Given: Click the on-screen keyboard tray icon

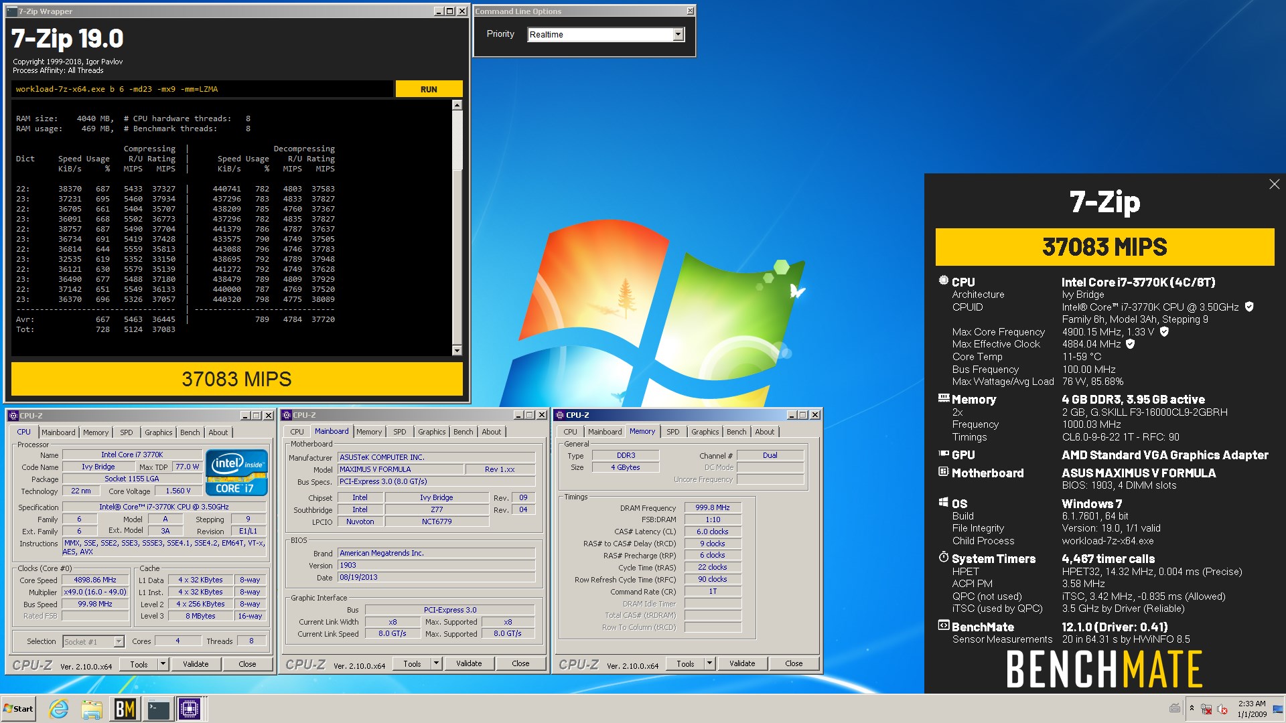Looking at the screenshot, I should click(x=1175, y=708).
